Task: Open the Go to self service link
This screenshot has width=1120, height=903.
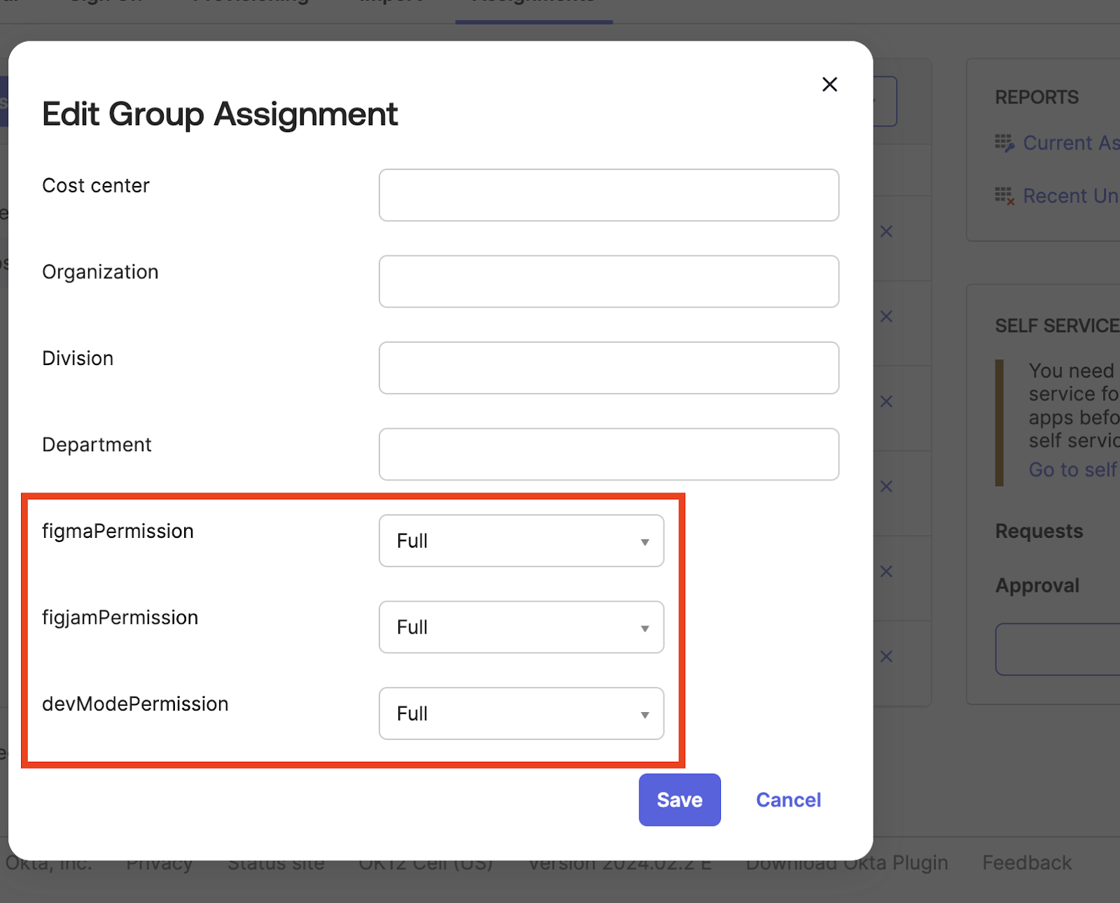Action: pyautogui.click(x=1072, y=469)
